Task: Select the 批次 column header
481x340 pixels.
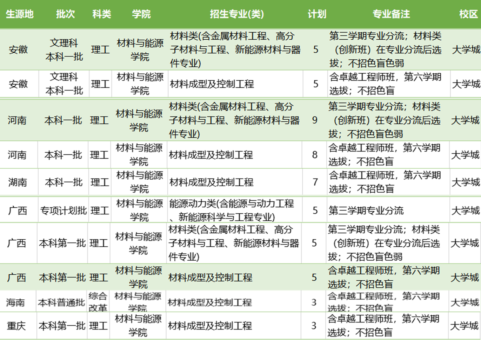Action: 65,14
